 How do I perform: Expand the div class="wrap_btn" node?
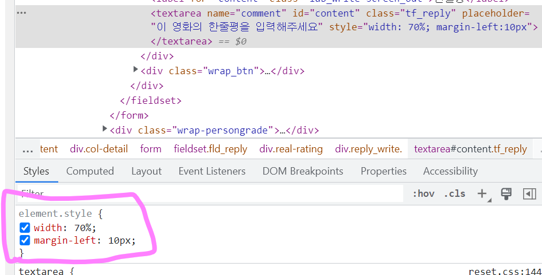pyautogui.click(x=136, y=70)
